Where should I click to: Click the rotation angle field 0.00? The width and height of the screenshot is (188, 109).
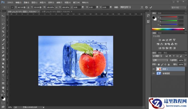(x=77, y=7)
